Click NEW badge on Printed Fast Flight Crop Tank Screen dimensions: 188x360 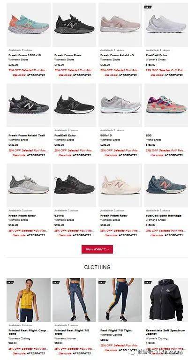(x=10, y=282)
